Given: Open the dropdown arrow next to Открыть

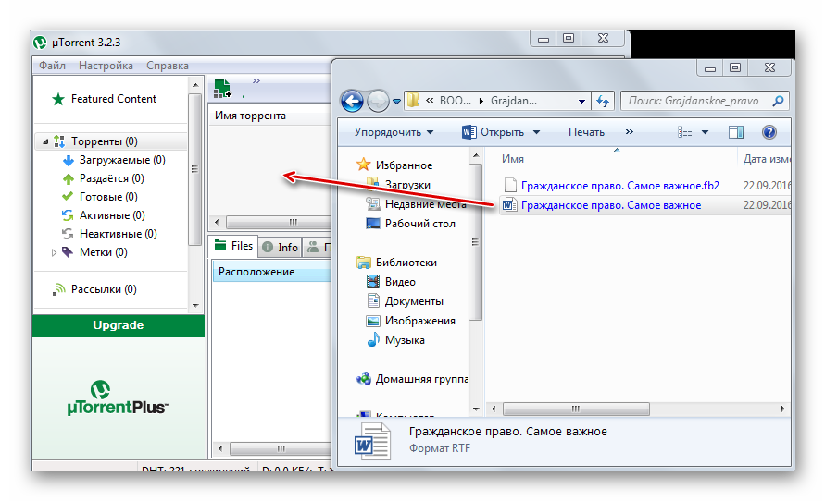Looking at the screenshot, I should [537, 132].
